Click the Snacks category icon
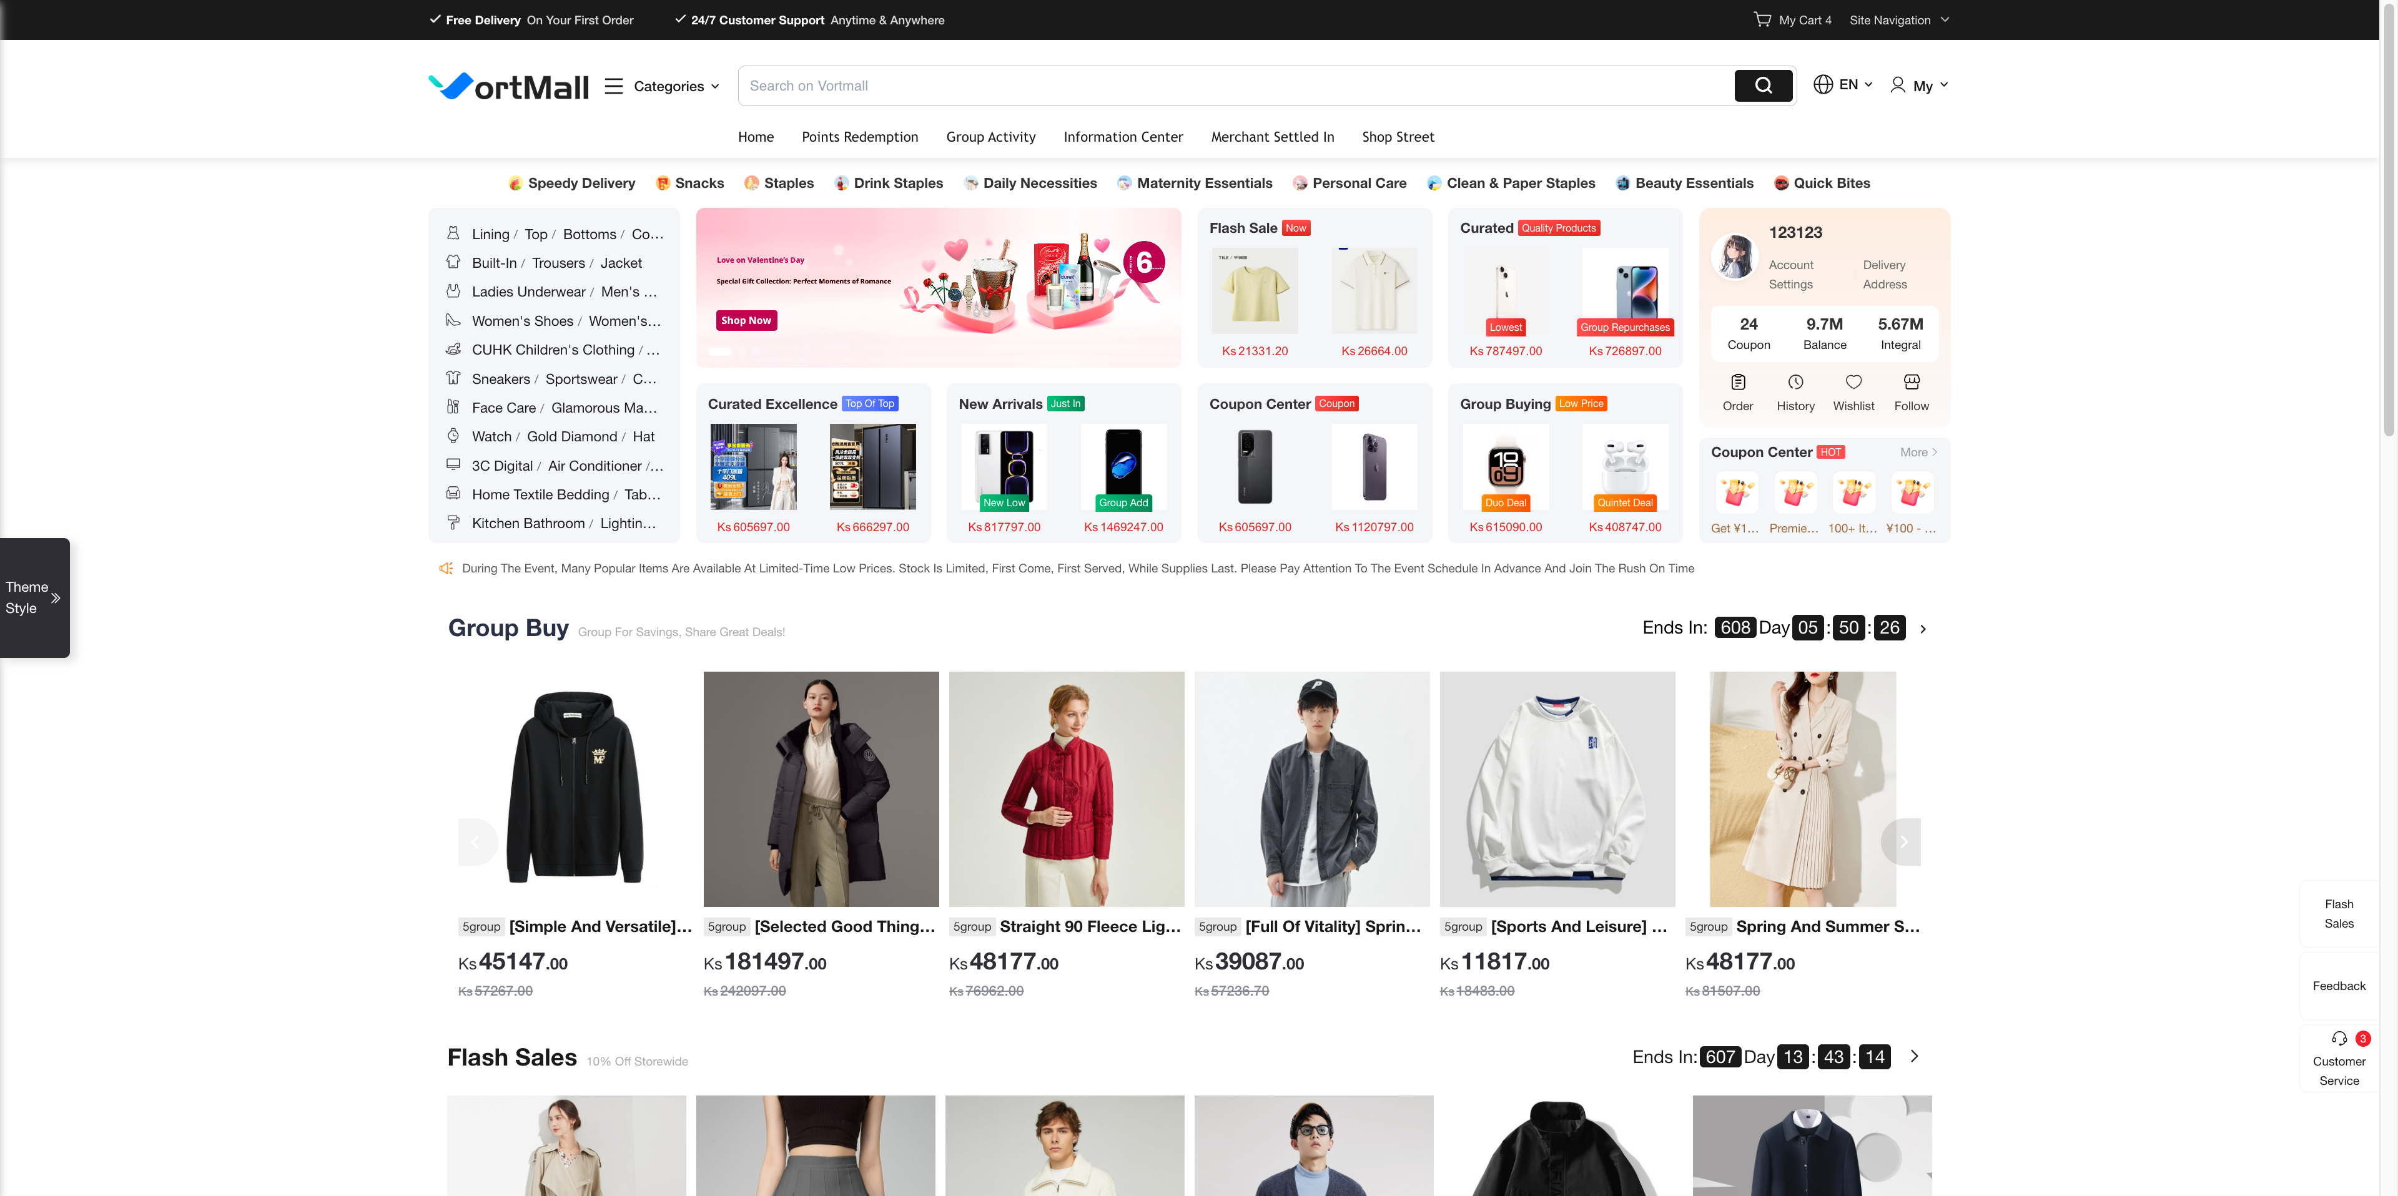Image resolution: width=2398 pixels, height=1196 pixels. click(663, 184)
